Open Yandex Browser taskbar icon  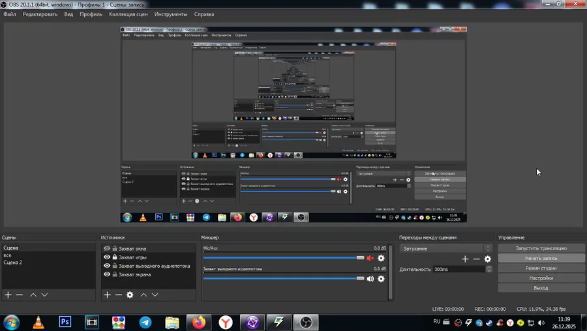click(226, 323)
